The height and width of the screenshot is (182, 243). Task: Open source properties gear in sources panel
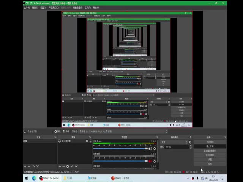(68, 166)
